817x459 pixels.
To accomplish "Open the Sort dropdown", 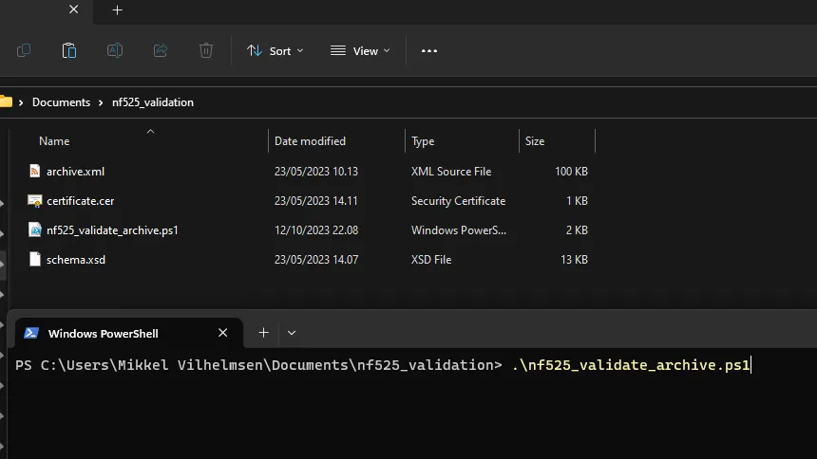I will (x=275, y=51).
